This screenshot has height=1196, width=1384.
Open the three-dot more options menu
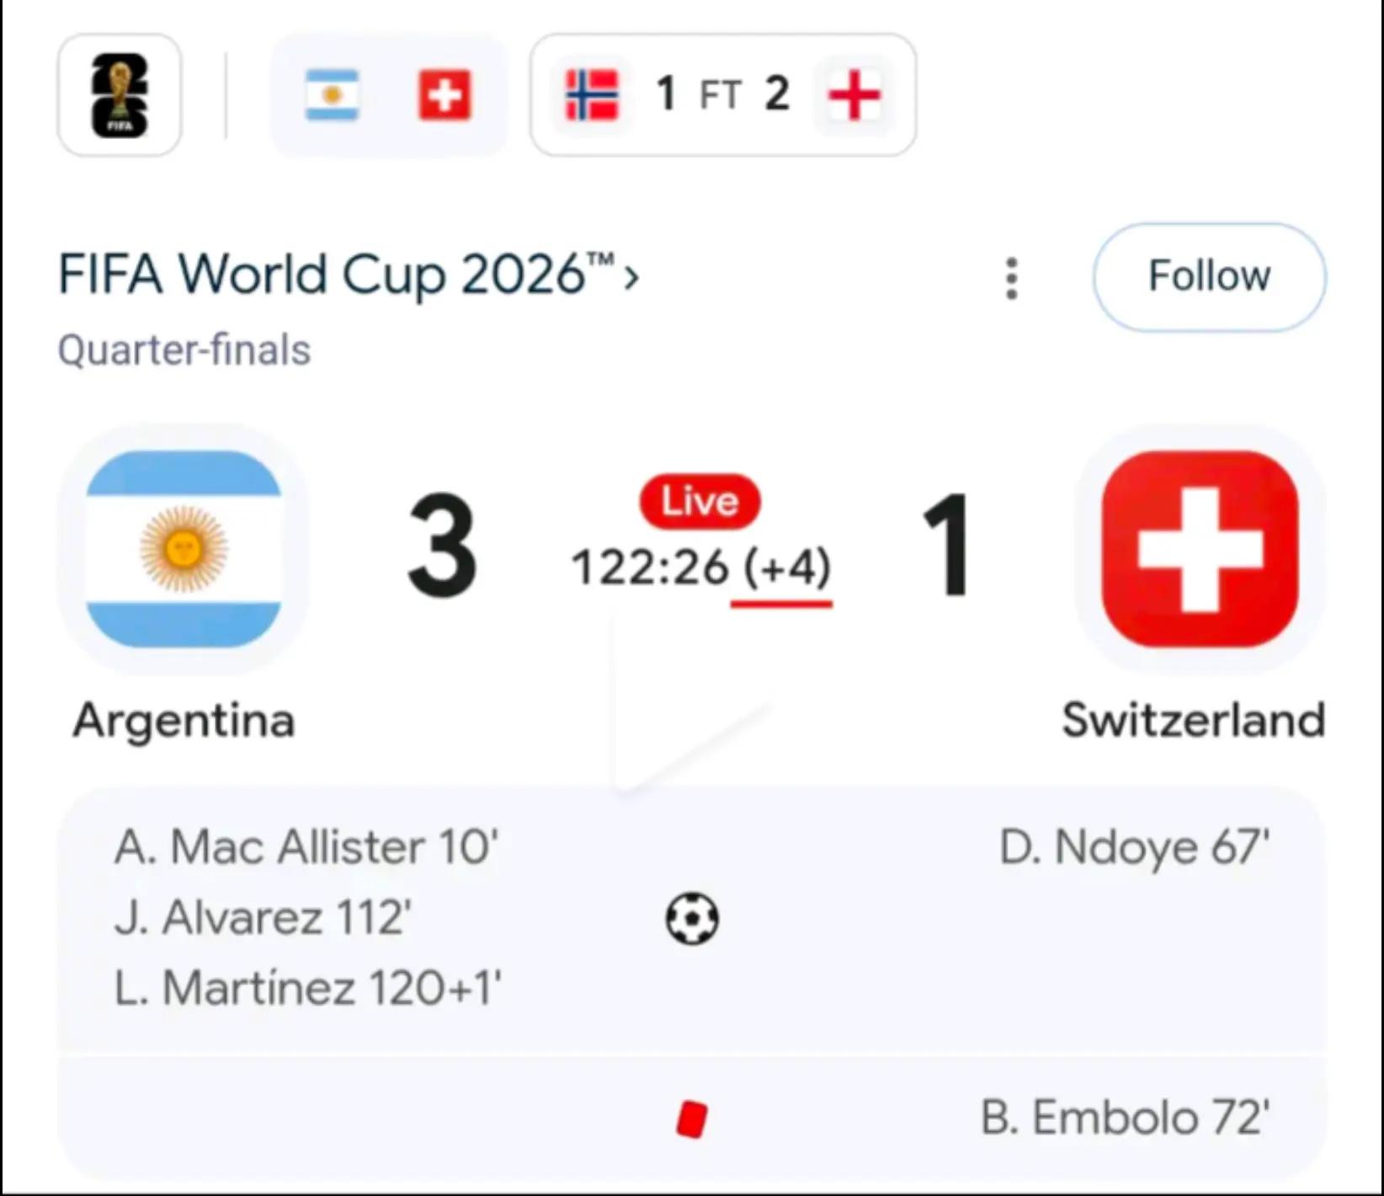coord(1012,278)
